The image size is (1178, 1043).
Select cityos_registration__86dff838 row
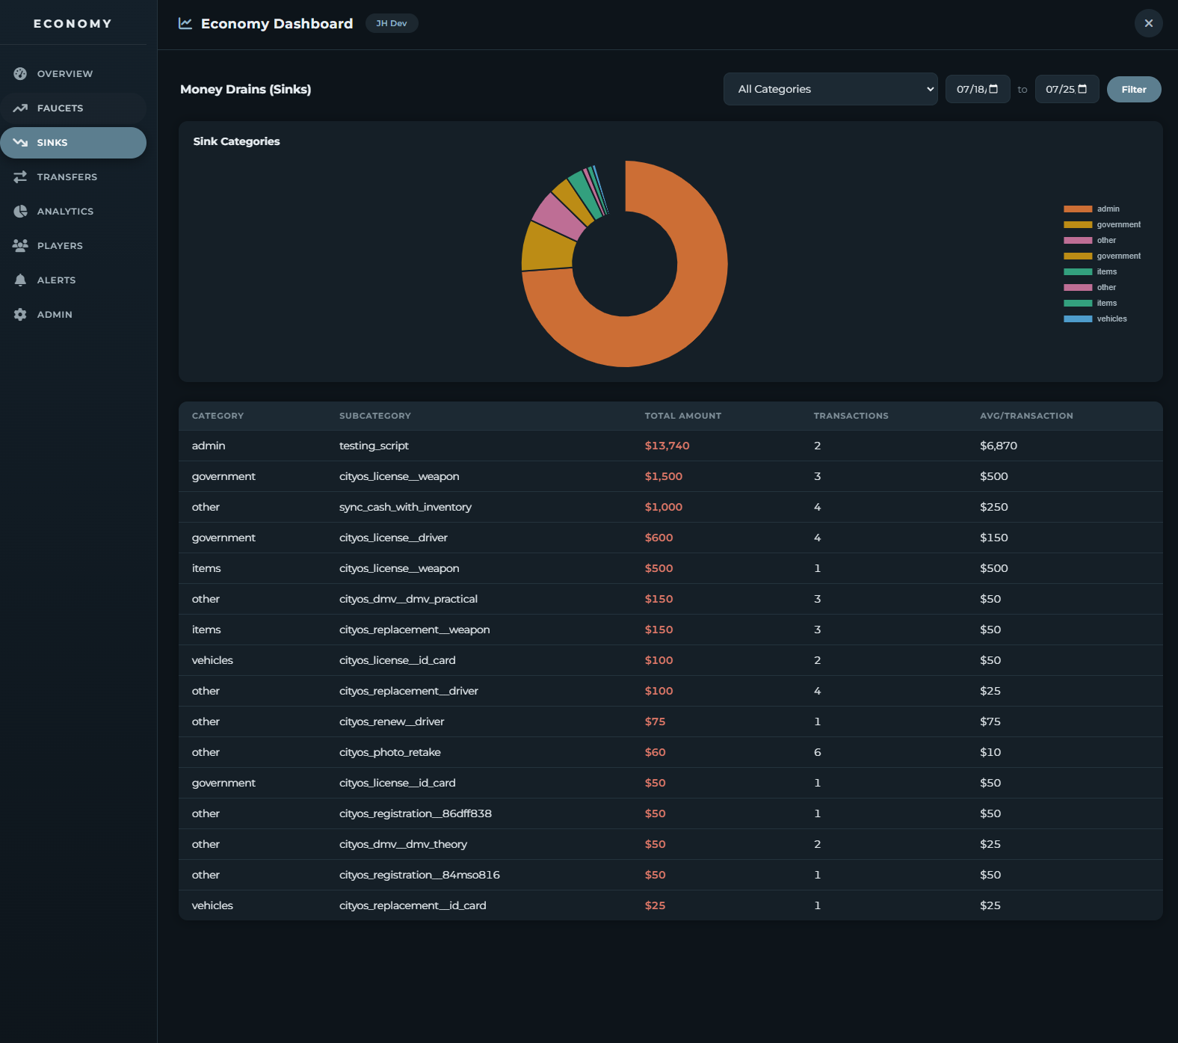pos(670,813)
